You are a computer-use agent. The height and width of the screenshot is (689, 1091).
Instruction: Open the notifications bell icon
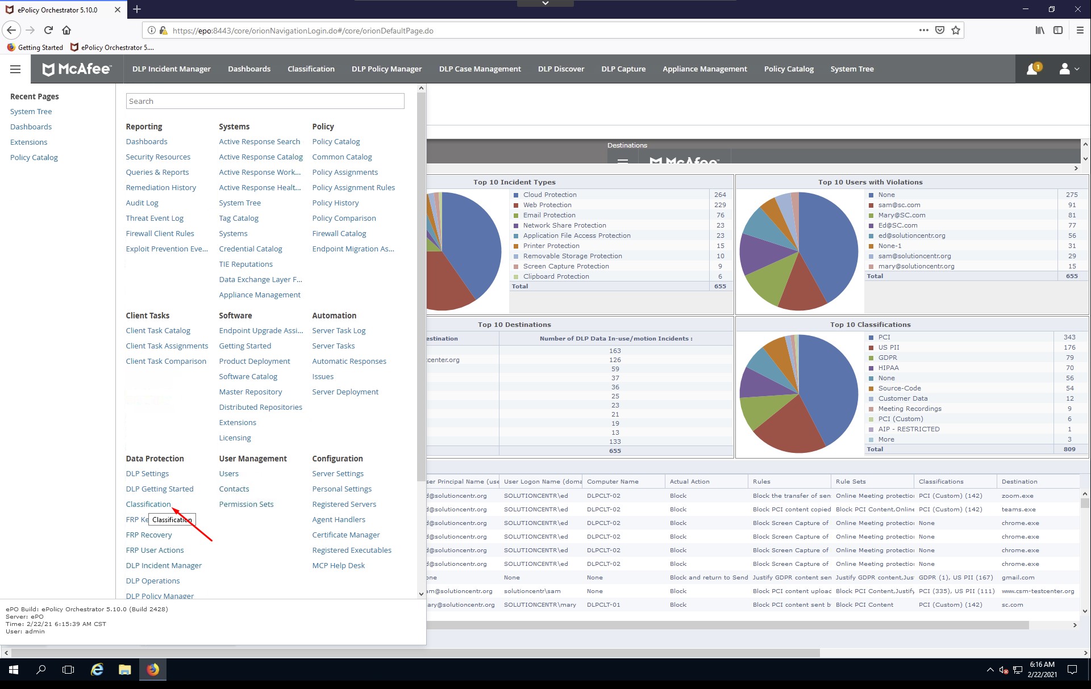click(x=1032, y=69)
